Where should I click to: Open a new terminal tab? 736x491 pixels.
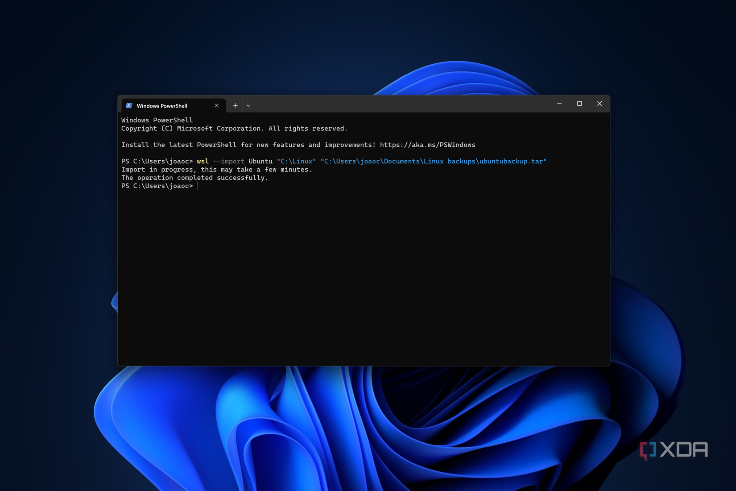pyautogui.click(x=235, y=105)
